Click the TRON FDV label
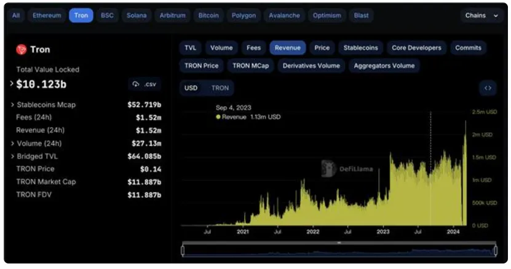Image resolution: width=511 pixels, height=269 pixels. click(34, 195)
